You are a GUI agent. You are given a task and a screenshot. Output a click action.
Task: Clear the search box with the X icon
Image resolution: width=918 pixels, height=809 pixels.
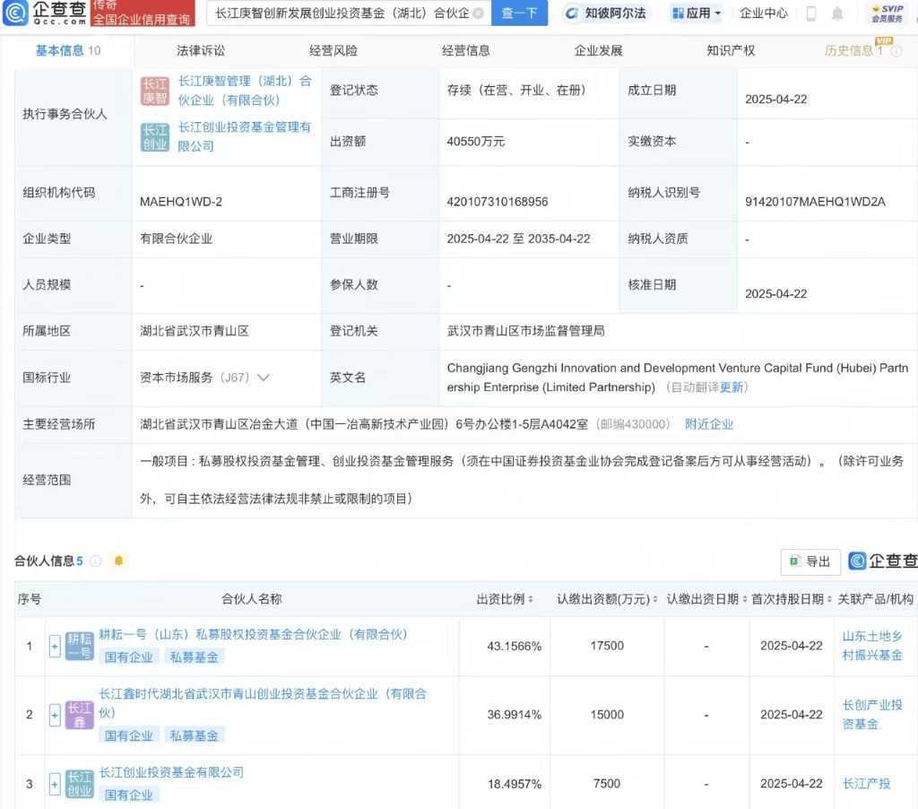tap(478, 13)
